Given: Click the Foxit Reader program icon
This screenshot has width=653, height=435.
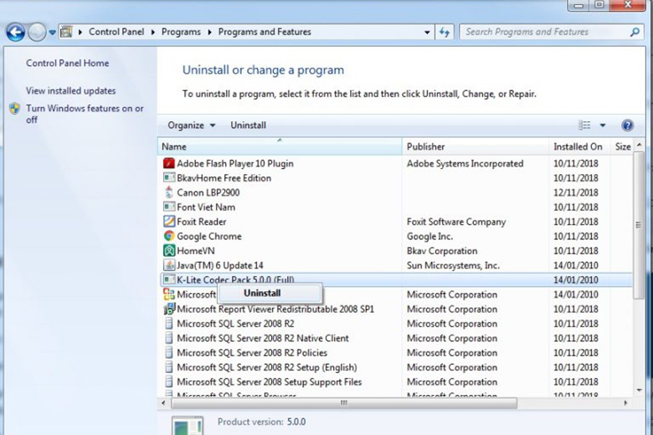Looking at the screenshot, I should tap(169, 222).
